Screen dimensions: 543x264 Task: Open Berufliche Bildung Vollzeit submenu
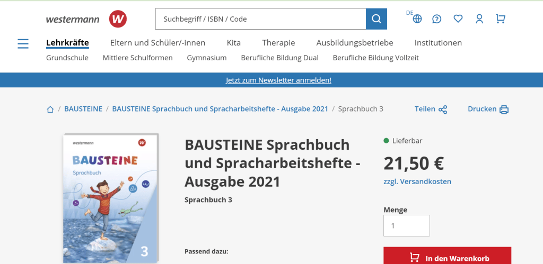coord(376,58)
